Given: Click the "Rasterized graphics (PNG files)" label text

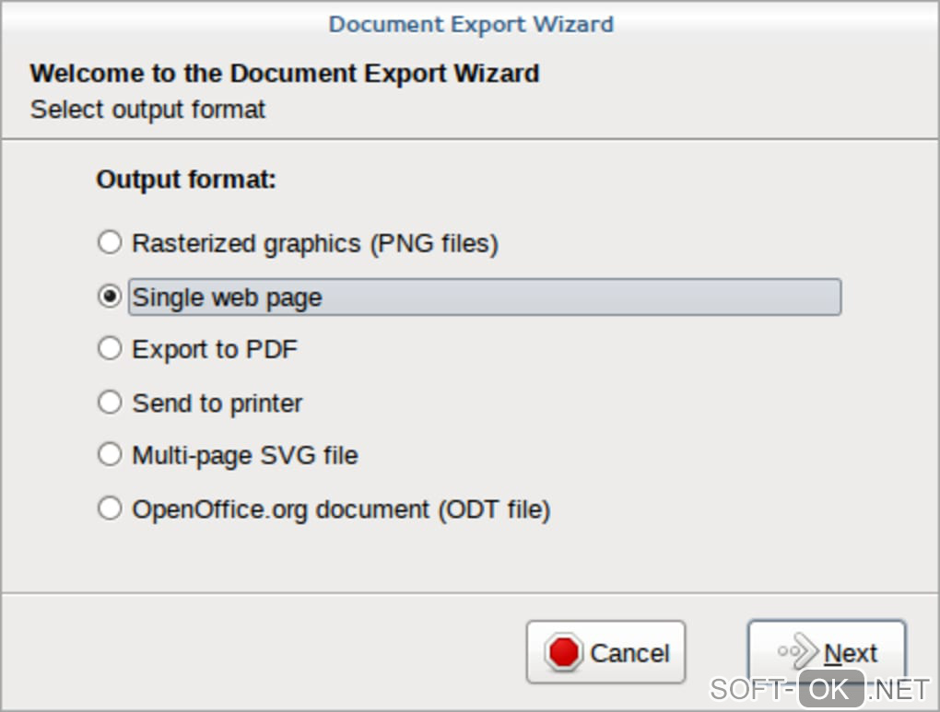Looking at the screenshot, I should [x=315, y=243].
